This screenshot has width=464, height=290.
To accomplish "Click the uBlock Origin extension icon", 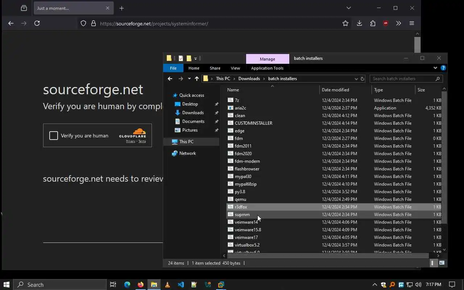I will 385,23.
